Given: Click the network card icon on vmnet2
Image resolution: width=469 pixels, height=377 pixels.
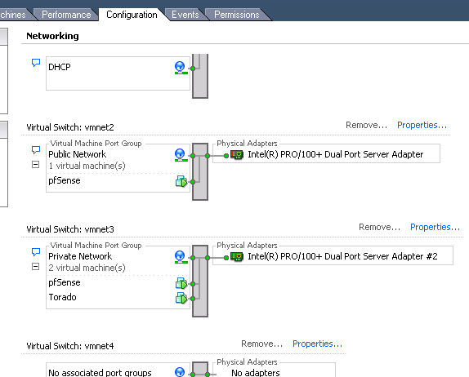Looking at the screenshot, I should 237,155.
